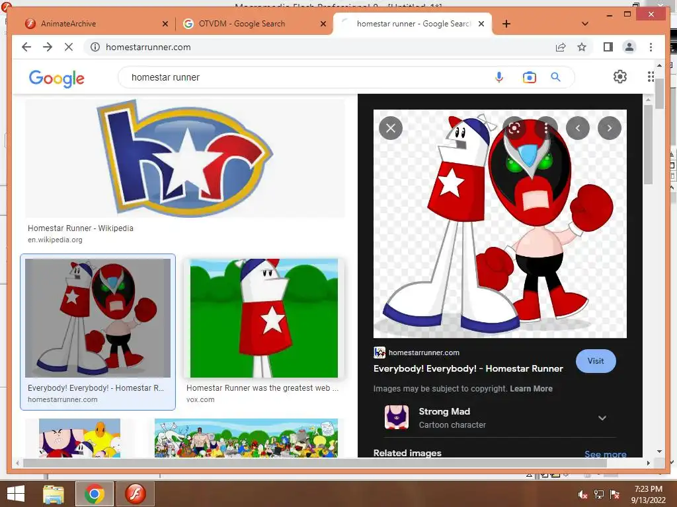
Task: Open preview image more options
Action: click(546, 128)
